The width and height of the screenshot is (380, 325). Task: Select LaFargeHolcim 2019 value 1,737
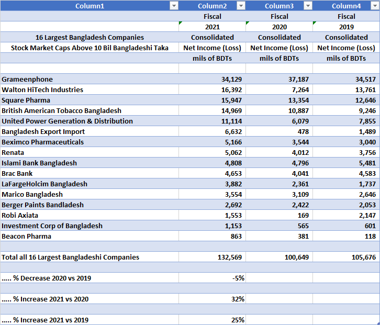coord(346,184)
